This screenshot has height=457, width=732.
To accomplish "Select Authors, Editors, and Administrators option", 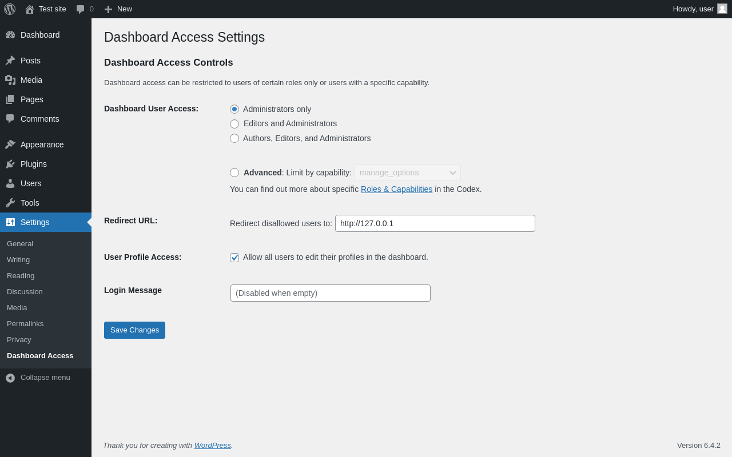I will [x=234, y=138].
